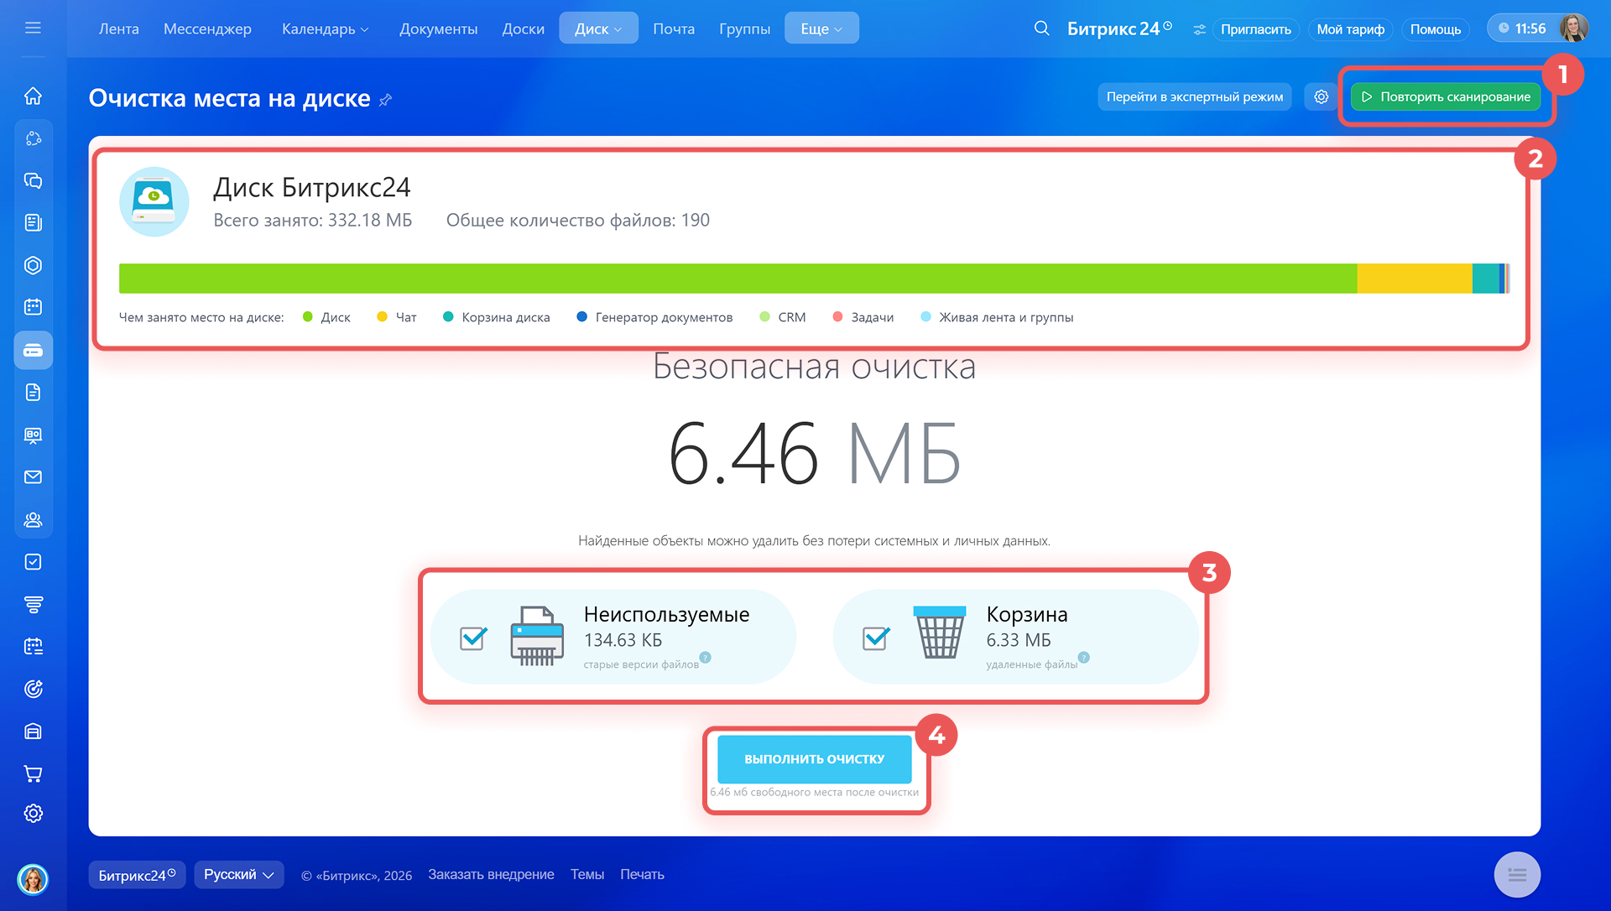Click the search magnifier icon
This screenshot has height=911, width=1611.
tap(1041, 29)
